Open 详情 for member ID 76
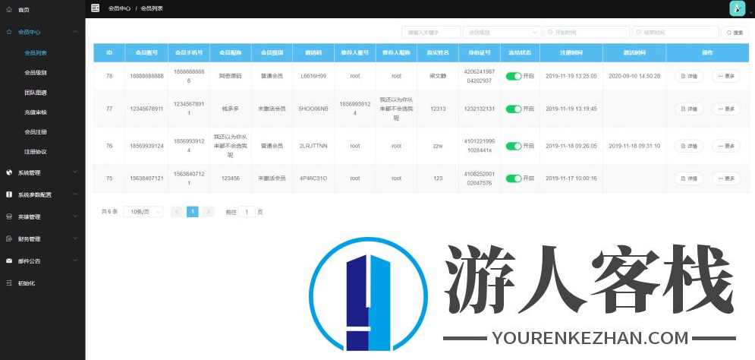Viewport: 755px width, 360px height. click(688, 146)
